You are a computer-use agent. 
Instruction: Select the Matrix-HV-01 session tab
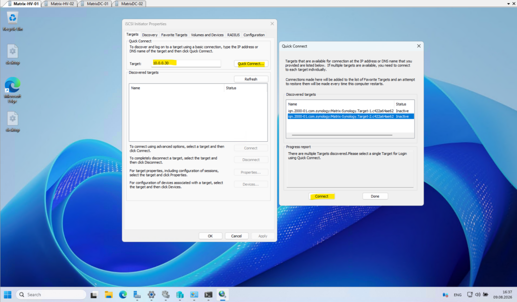[23, 4]
